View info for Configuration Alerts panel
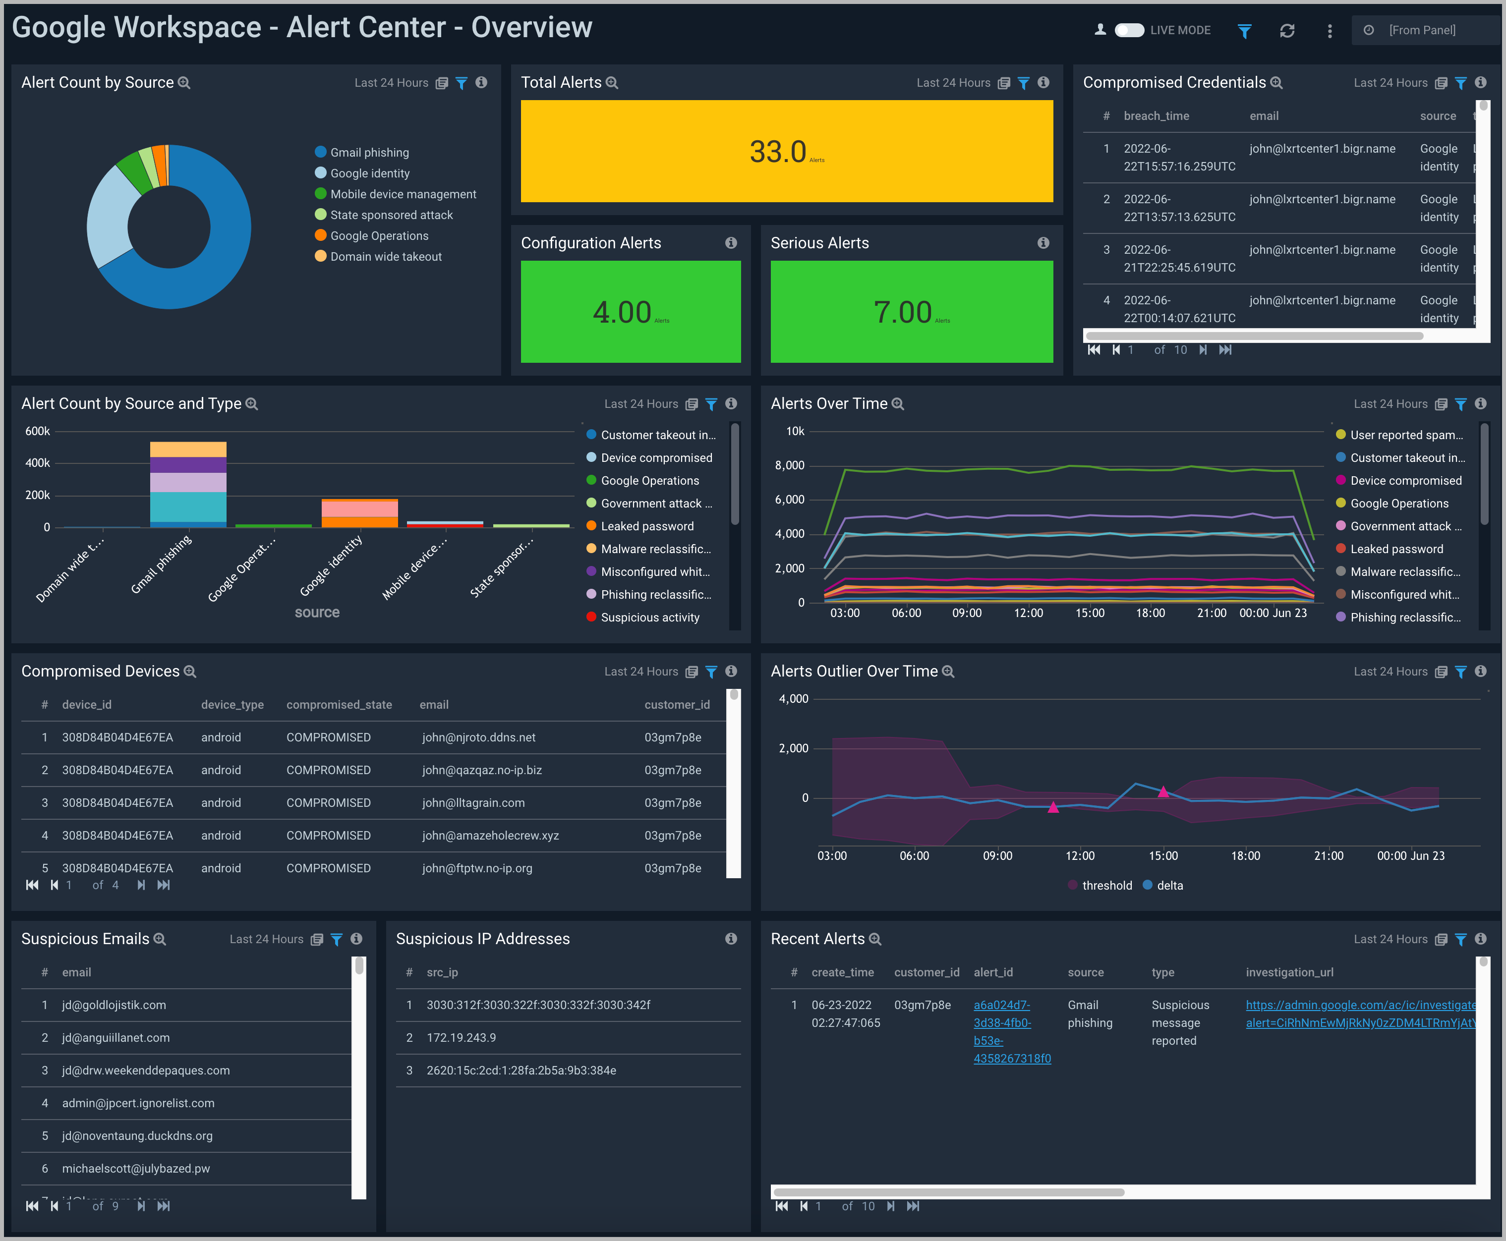 (x=731, y=243)
